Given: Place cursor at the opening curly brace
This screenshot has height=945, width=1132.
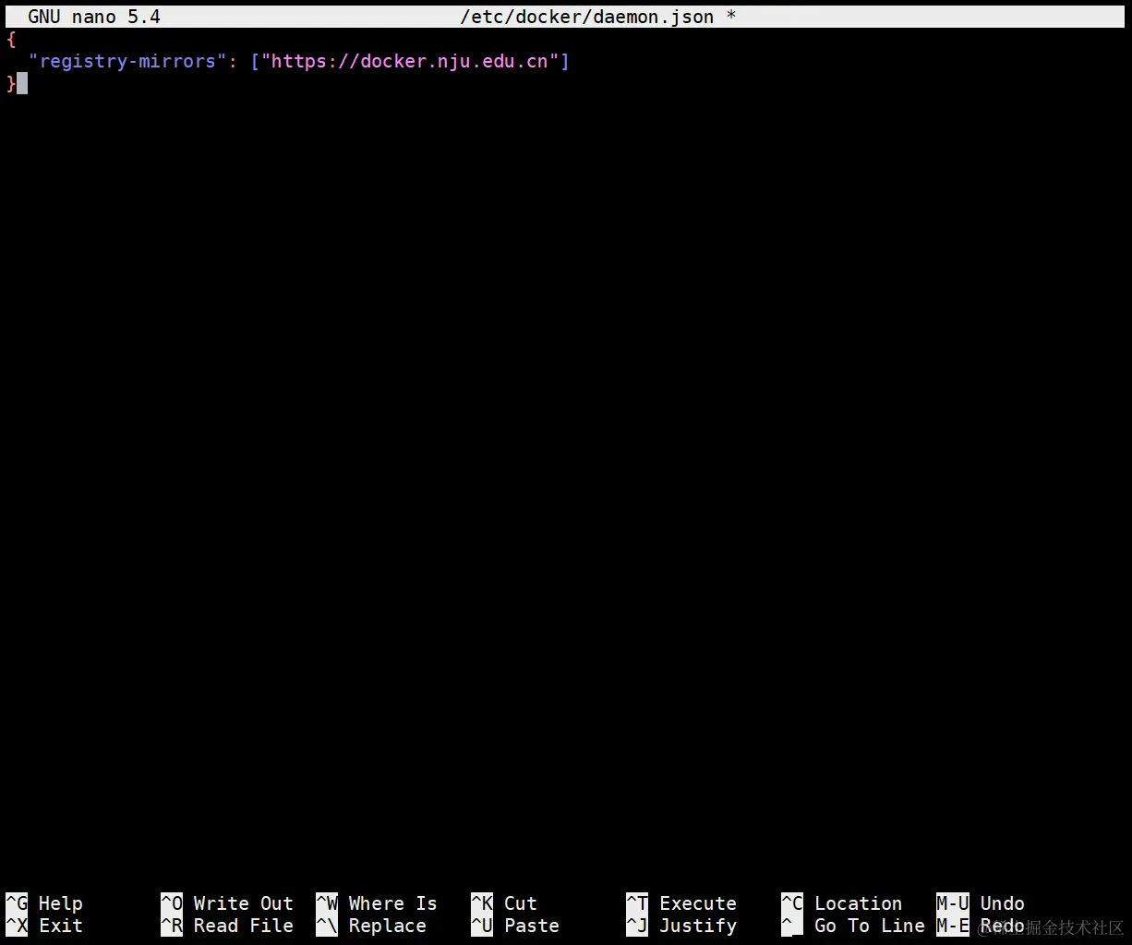Looking at the screenshot, I should (11, 39).
